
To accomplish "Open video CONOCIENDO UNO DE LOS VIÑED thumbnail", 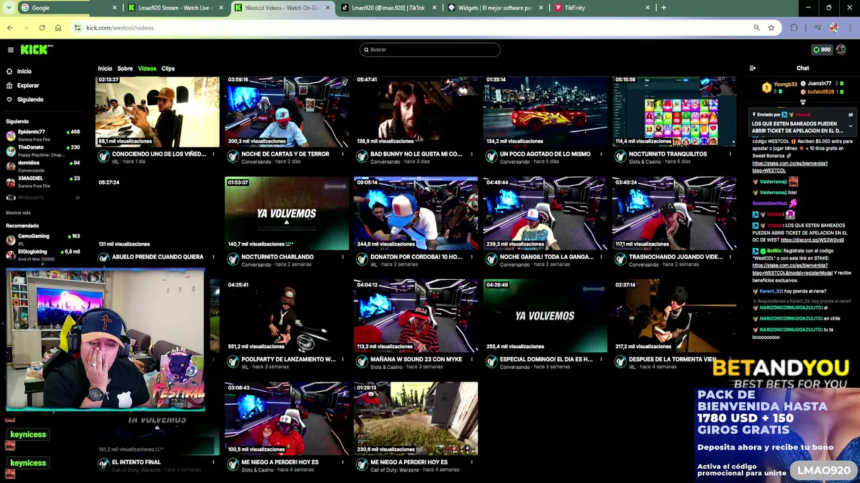I will pyautogui.click(x=157, y=111).
